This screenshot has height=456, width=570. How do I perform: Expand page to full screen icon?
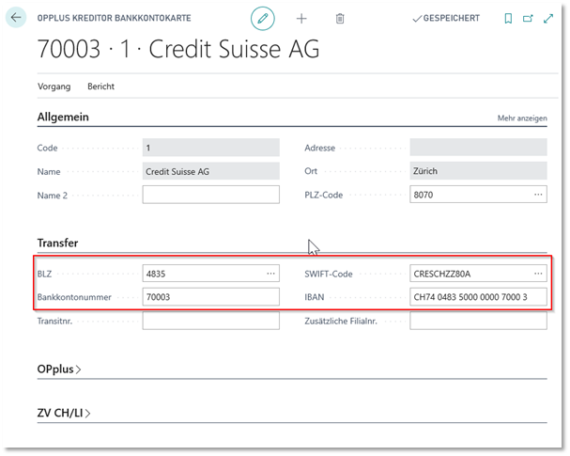(x=548, y=18)
